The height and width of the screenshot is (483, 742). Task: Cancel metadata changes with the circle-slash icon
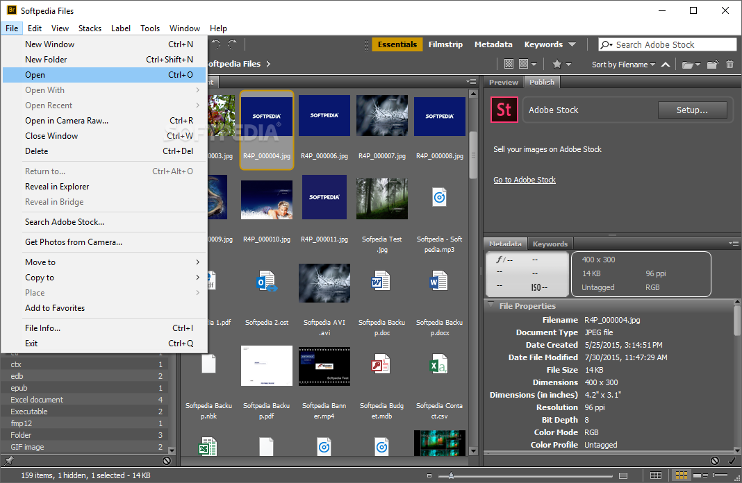[x=714, y=460]
